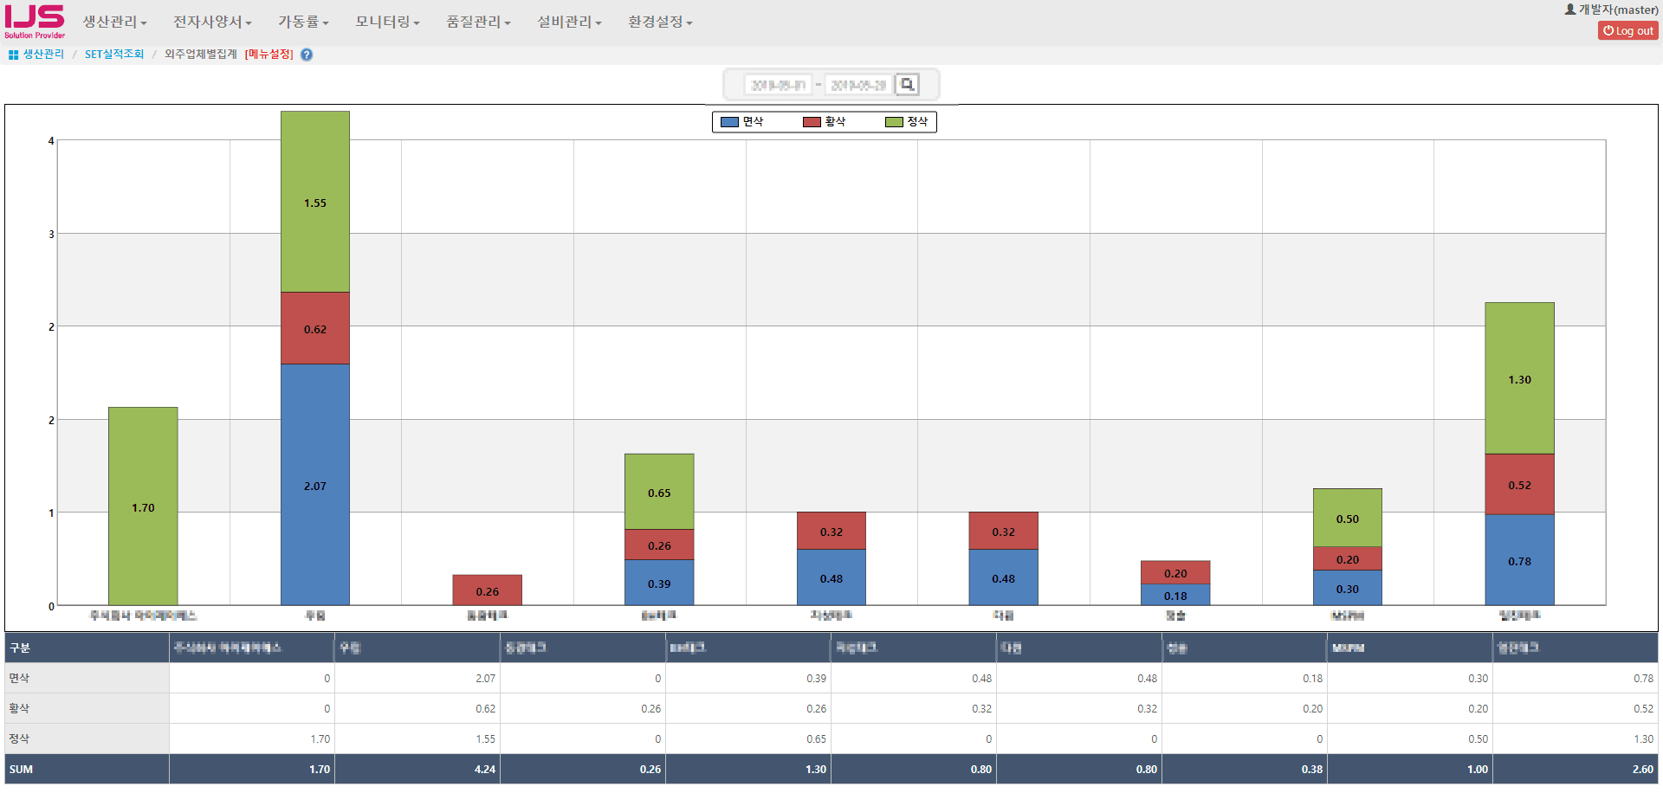Select the 모니터링 menu item
Viewport: 1663px width, 793px height.
(x=386, y=22)
